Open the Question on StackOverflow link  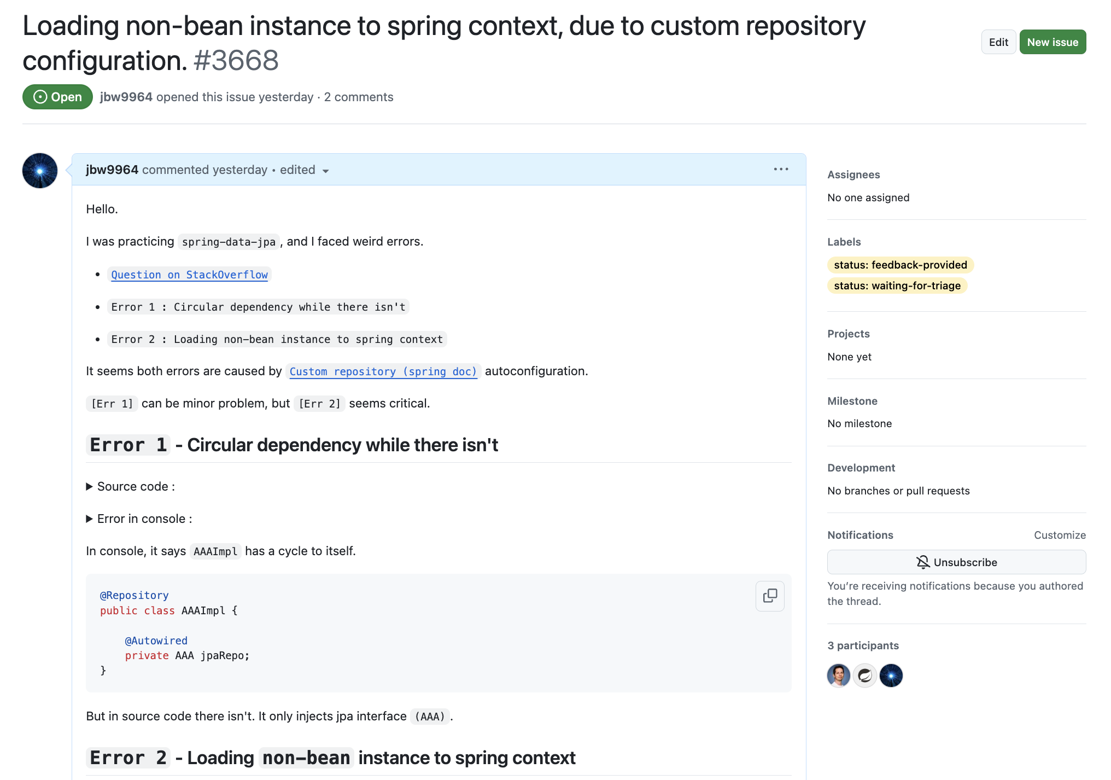(x=189, y=275)
